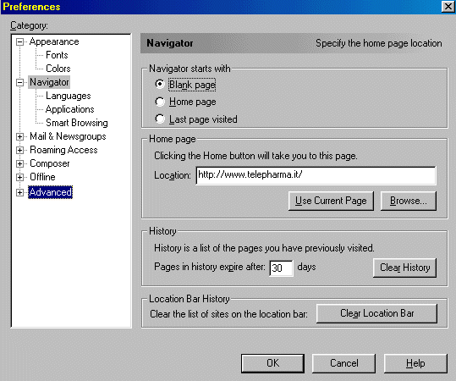Image resolution: width=456 pixels, height=381 pixels.
Task: Expand the Mail & Newsgroups category
Action: click(x=19, y=136)
